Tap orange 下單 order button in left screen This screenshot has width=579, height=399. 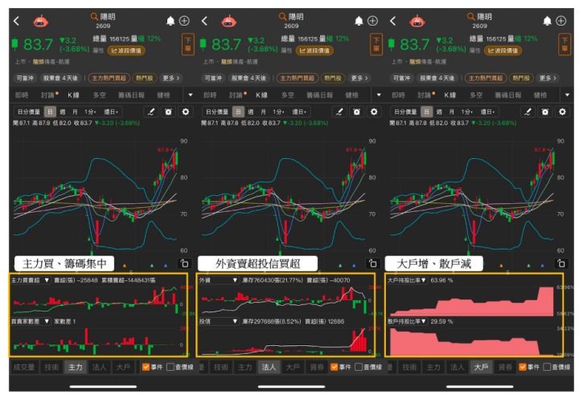[188, 45]
